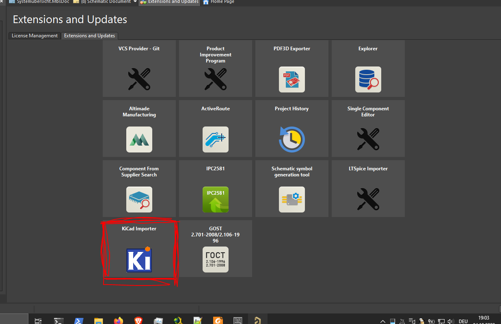
Task: Click the DEU input language indicator
Action: click(x=463, y=322)
